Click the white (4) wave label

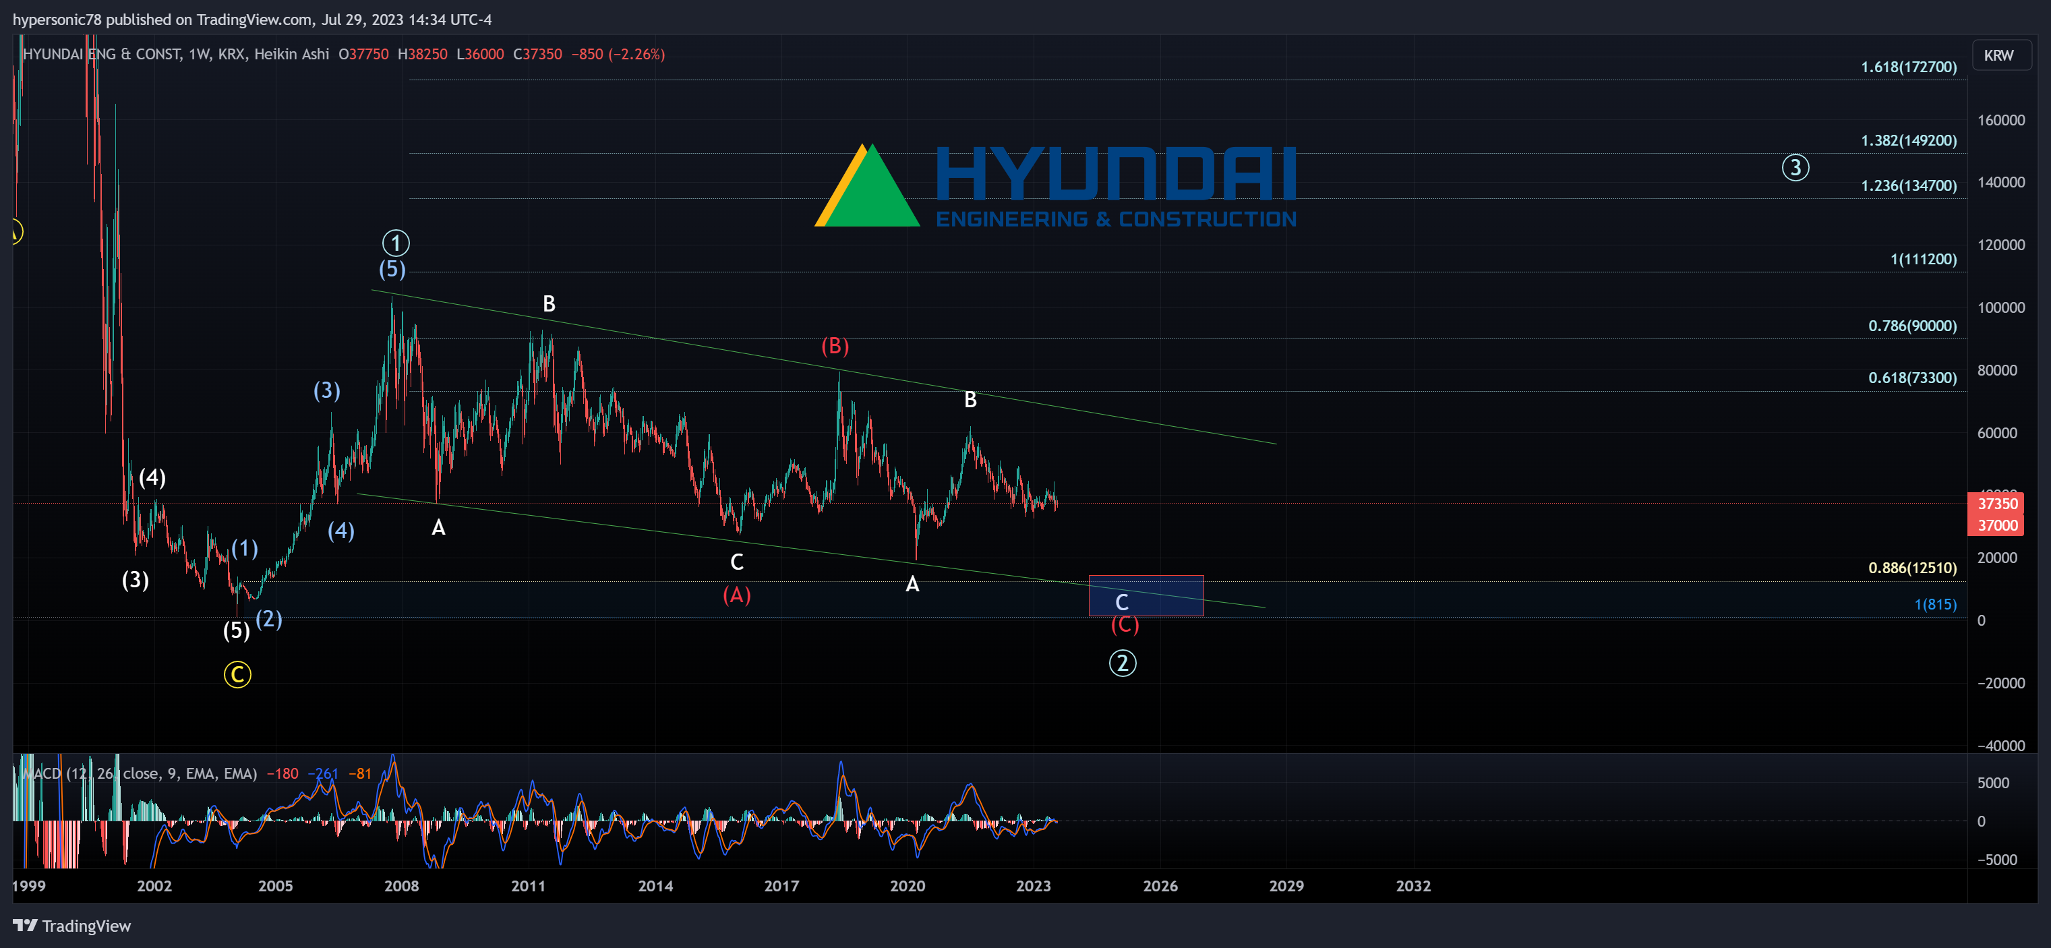point(152,477)
